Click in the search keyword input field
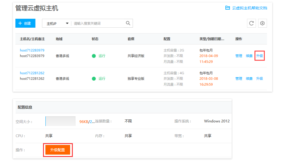Viewport: 290px width, 163px height. coord(98,23)
